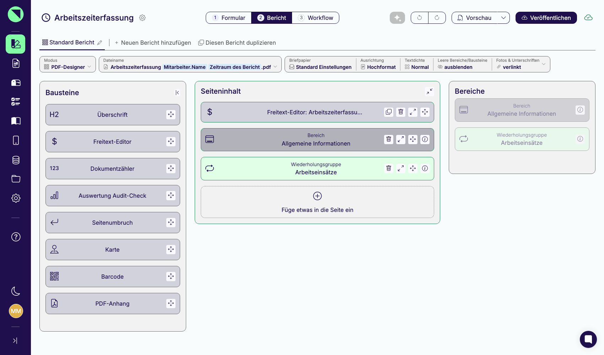The width and height of the screenshot is (604, 355).
Task: Expand the left sidebar navigation
Action: point(15,341)
